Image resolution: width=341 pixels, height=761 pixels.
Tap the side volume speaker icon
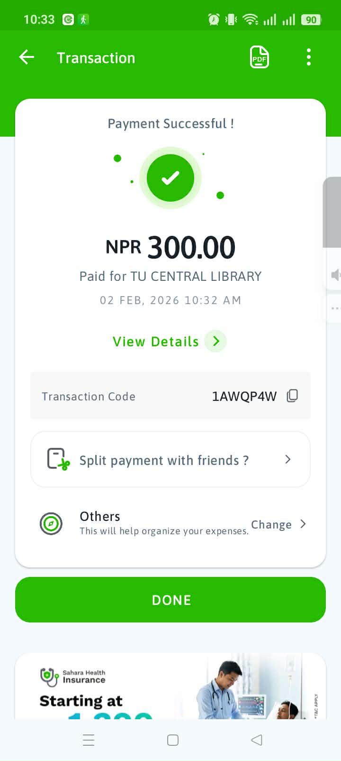click(335, 275)
